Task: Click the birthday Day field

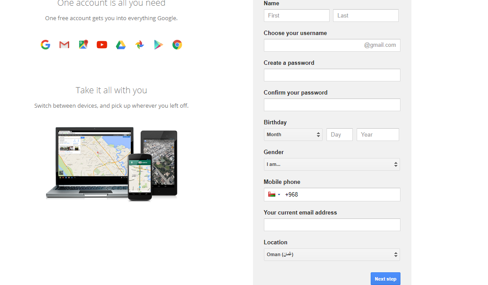Action: point(340,134)
